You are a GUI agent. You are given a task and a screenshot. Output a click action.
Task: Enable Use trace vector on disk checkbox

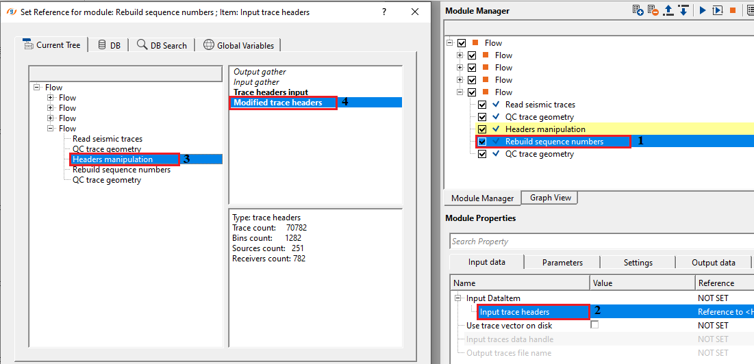point(594,325)
